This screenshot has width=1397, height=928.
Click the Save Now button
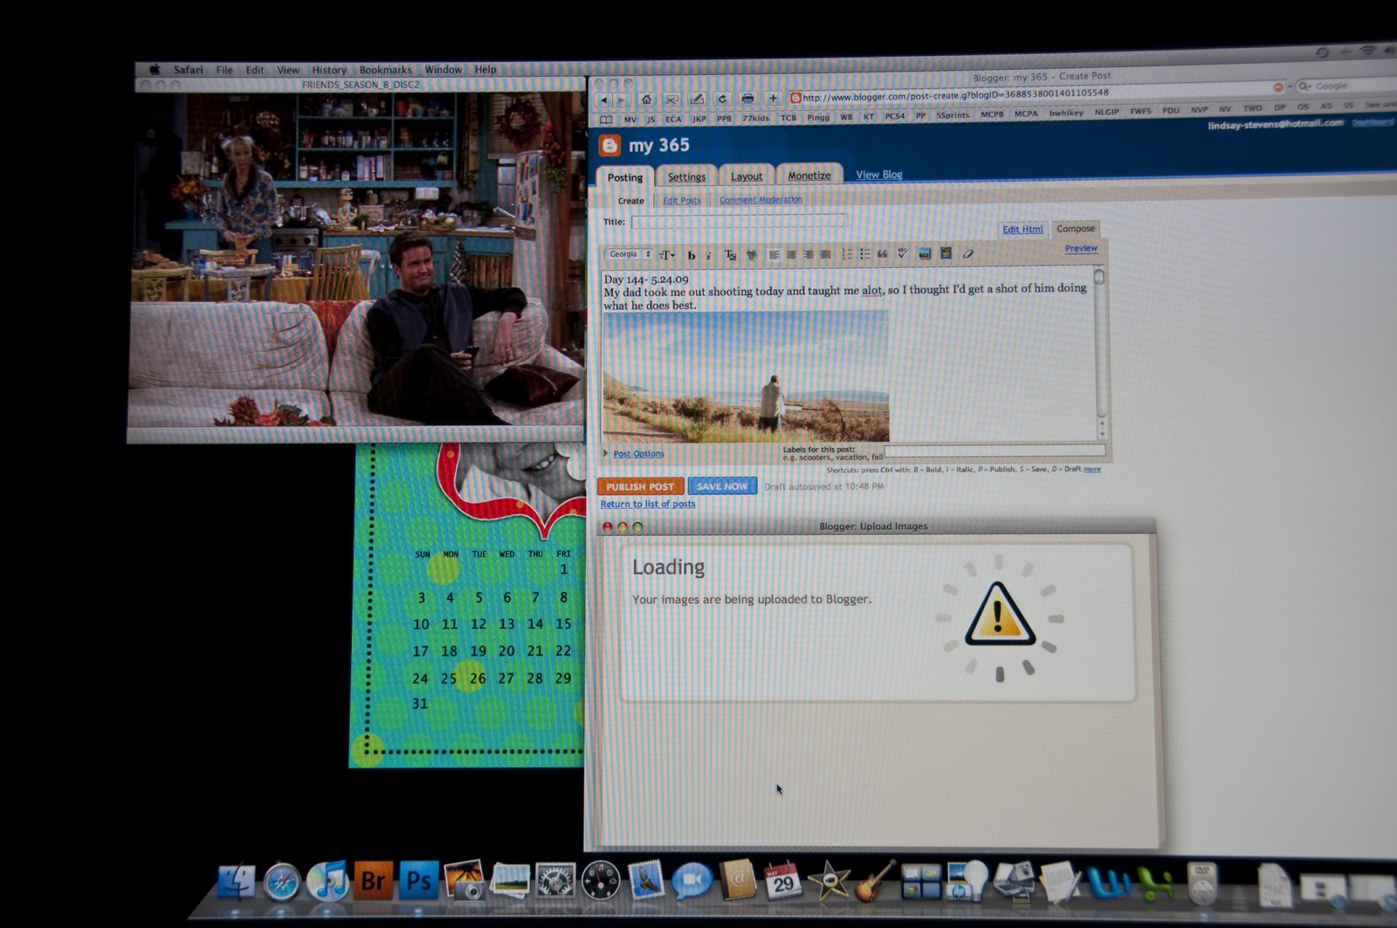(722, 486)
